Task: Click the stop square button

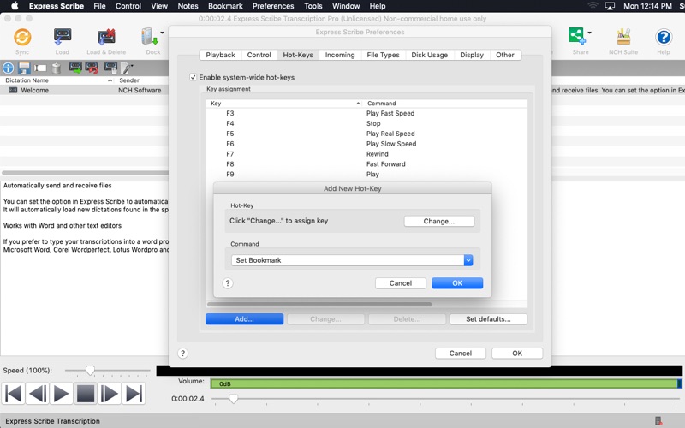Action: pos(86,394)
